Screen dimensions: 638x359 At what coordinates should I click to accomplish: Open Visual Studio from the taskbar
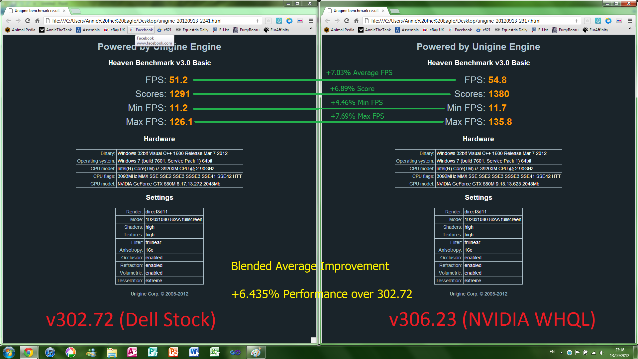pos(235,352)
